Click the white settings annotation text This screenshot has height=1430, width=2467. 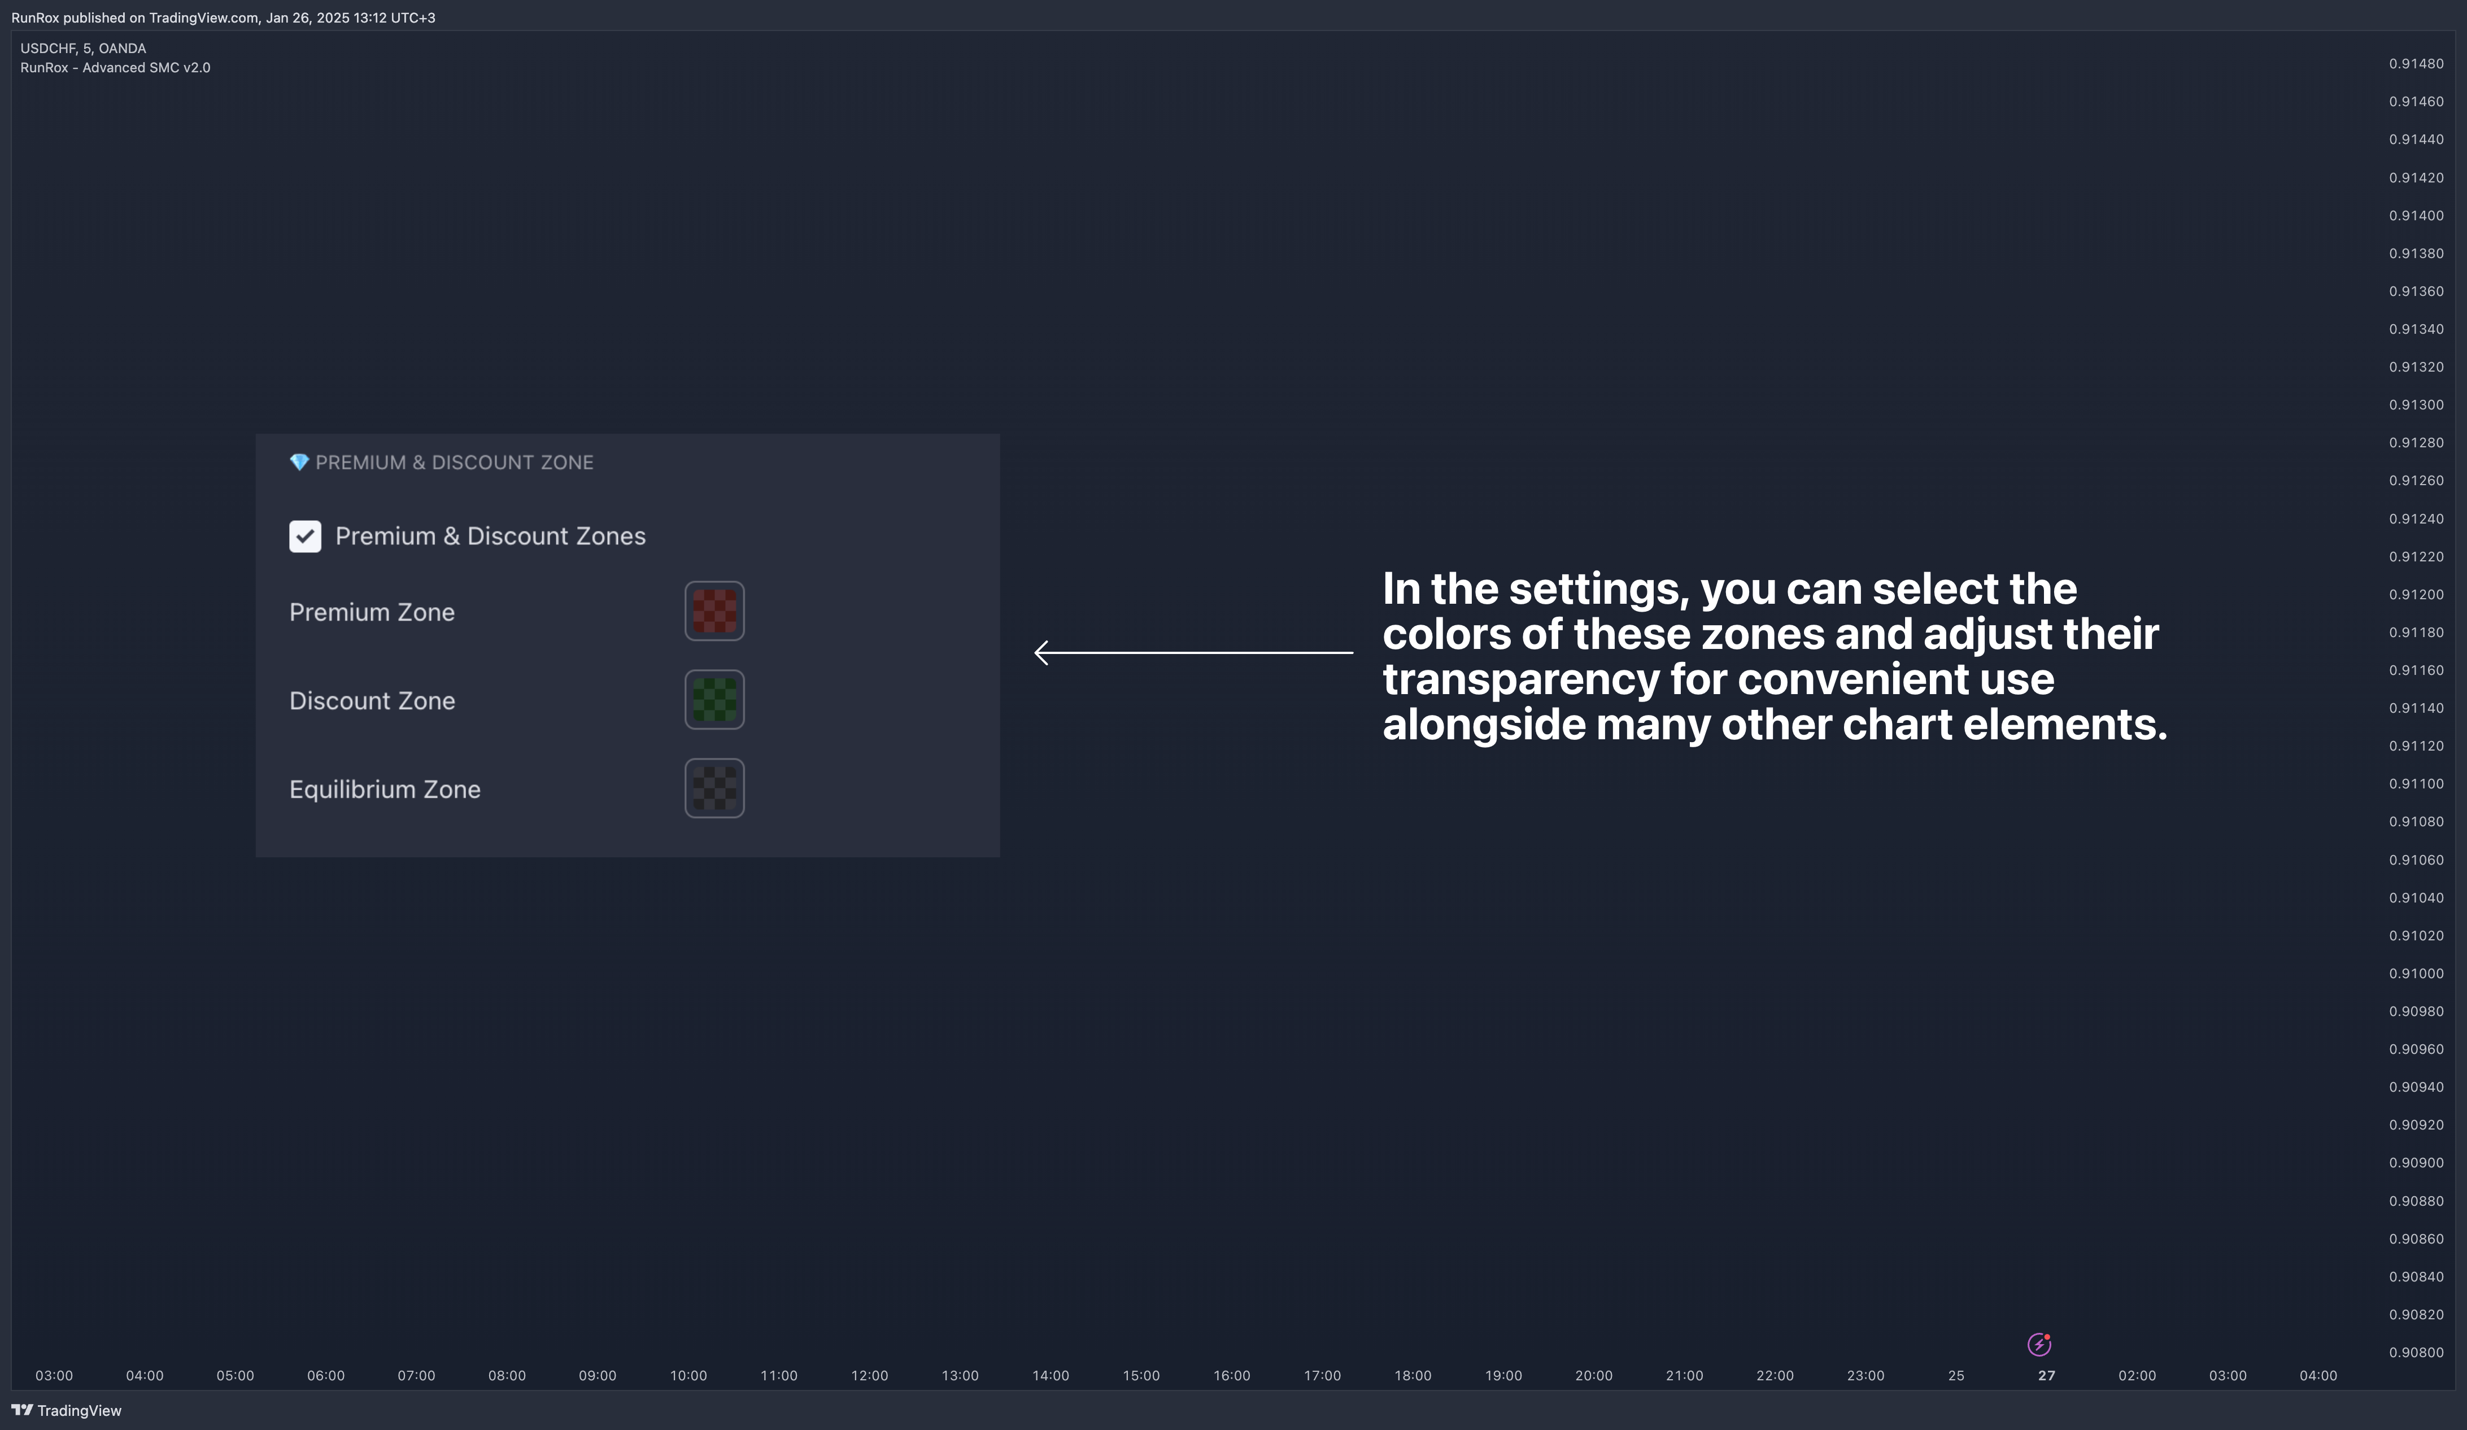coord(1774,656)
